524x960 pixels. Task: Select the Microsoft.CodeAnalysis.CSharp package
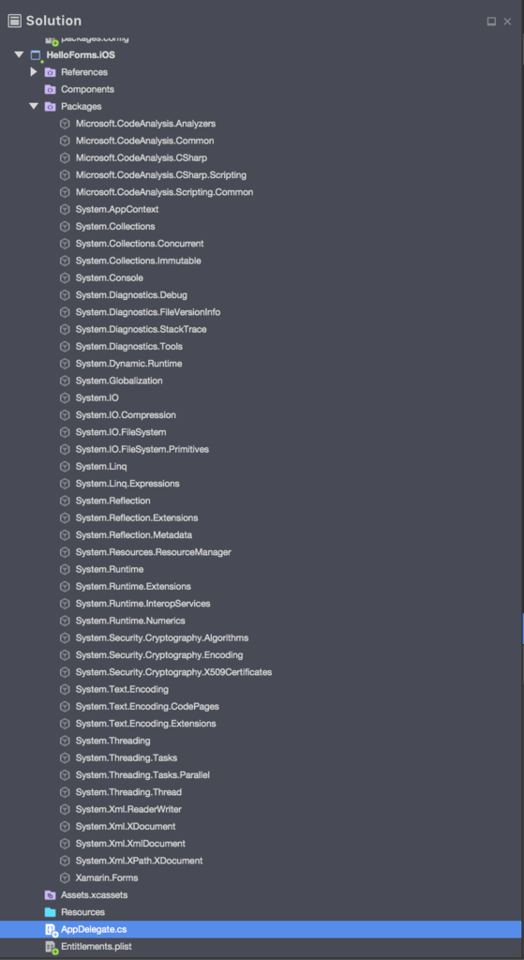point(142,157)
